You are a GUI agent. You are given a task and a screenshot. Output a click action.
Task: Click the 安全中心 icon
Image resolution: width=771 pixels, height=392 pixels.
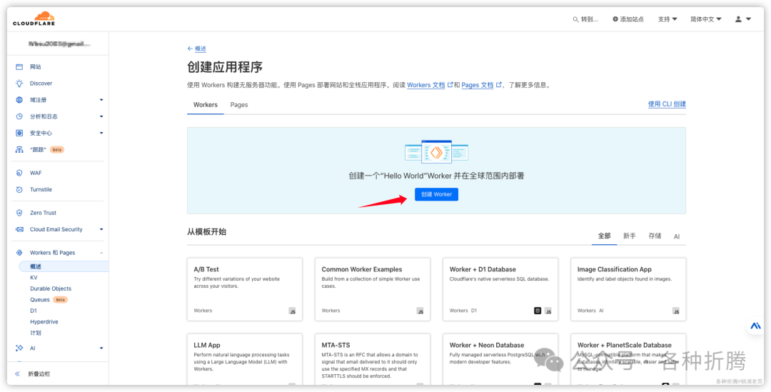point(19,134)
